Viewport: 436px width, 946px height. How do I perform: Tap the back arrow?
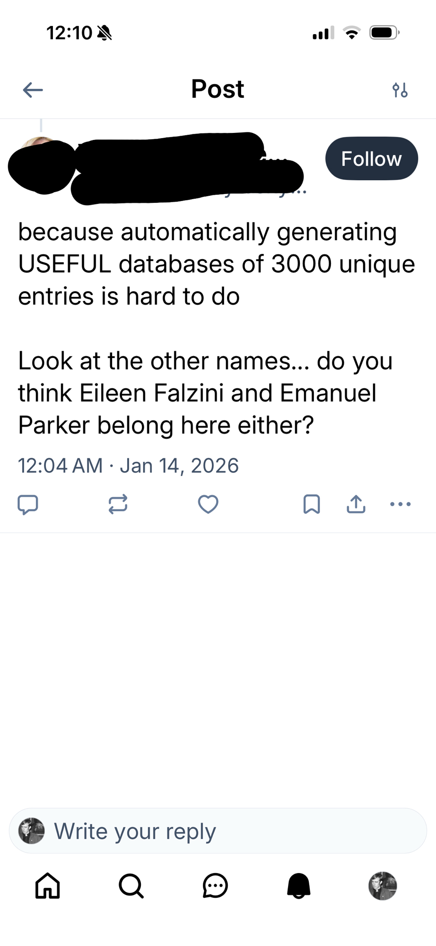[x=33, y=89]
